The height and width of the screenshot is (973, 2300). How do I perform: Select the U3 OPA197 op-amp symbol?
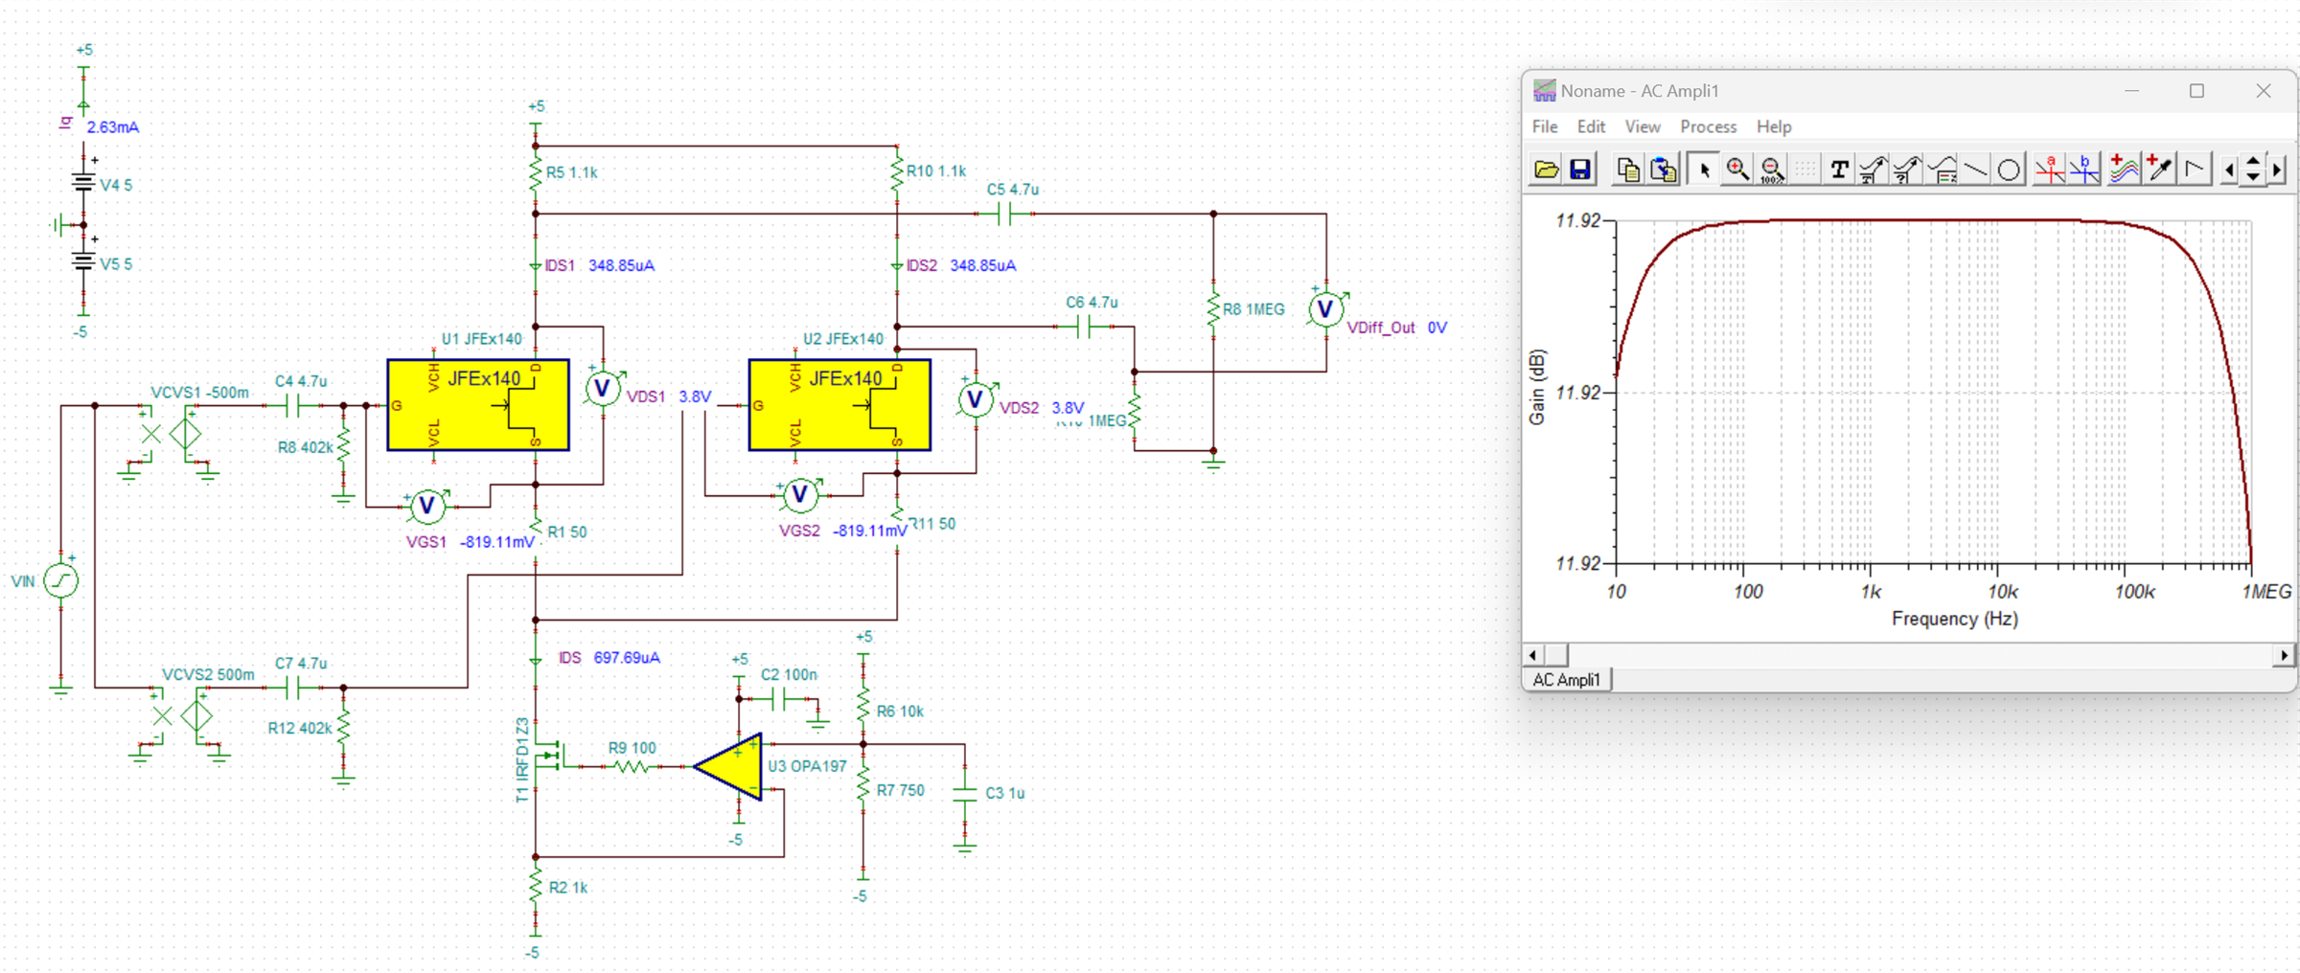coord(729,766)
